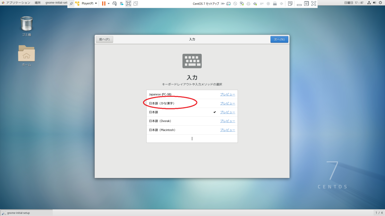This screenshot has width=385, height=216.
Task: Show more layouts with three-dot button
Action: (x=192, y=139)
